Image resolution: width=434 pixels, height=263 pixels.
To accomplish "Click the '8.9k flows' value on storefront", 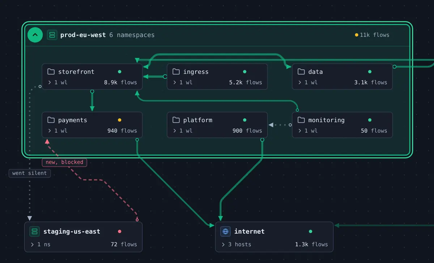I will 121,82.
